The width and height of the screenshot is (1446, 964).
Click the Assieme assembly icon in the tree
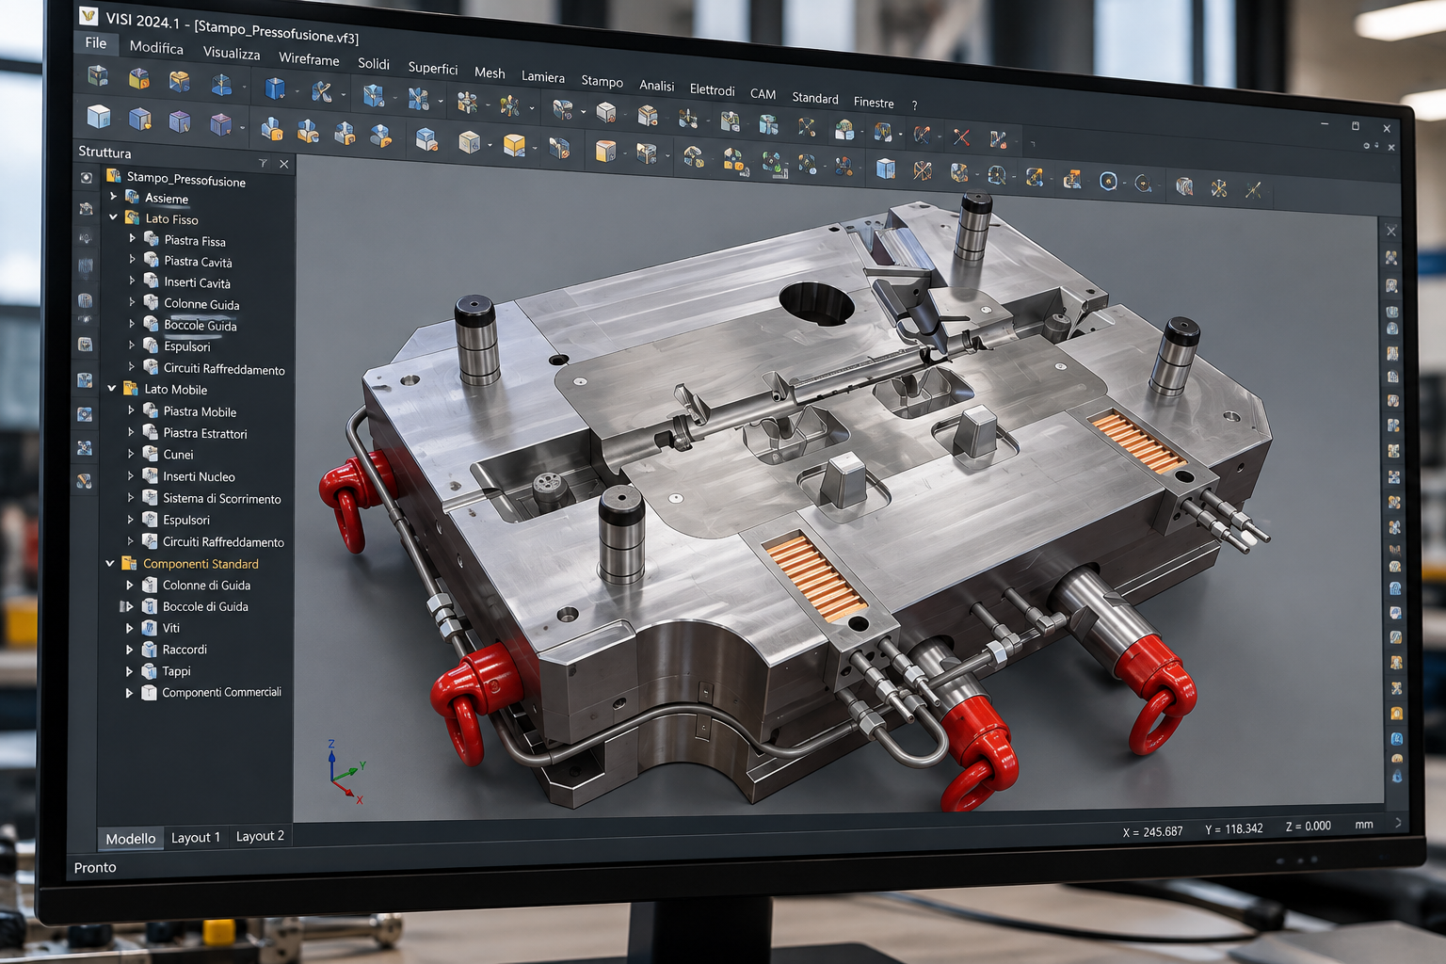(x=133, y=196)
